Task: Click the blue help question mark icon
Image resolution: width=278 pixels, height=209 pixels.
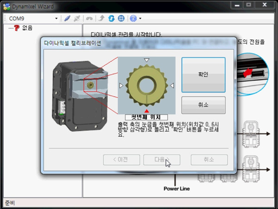Action: pos(133,18)
